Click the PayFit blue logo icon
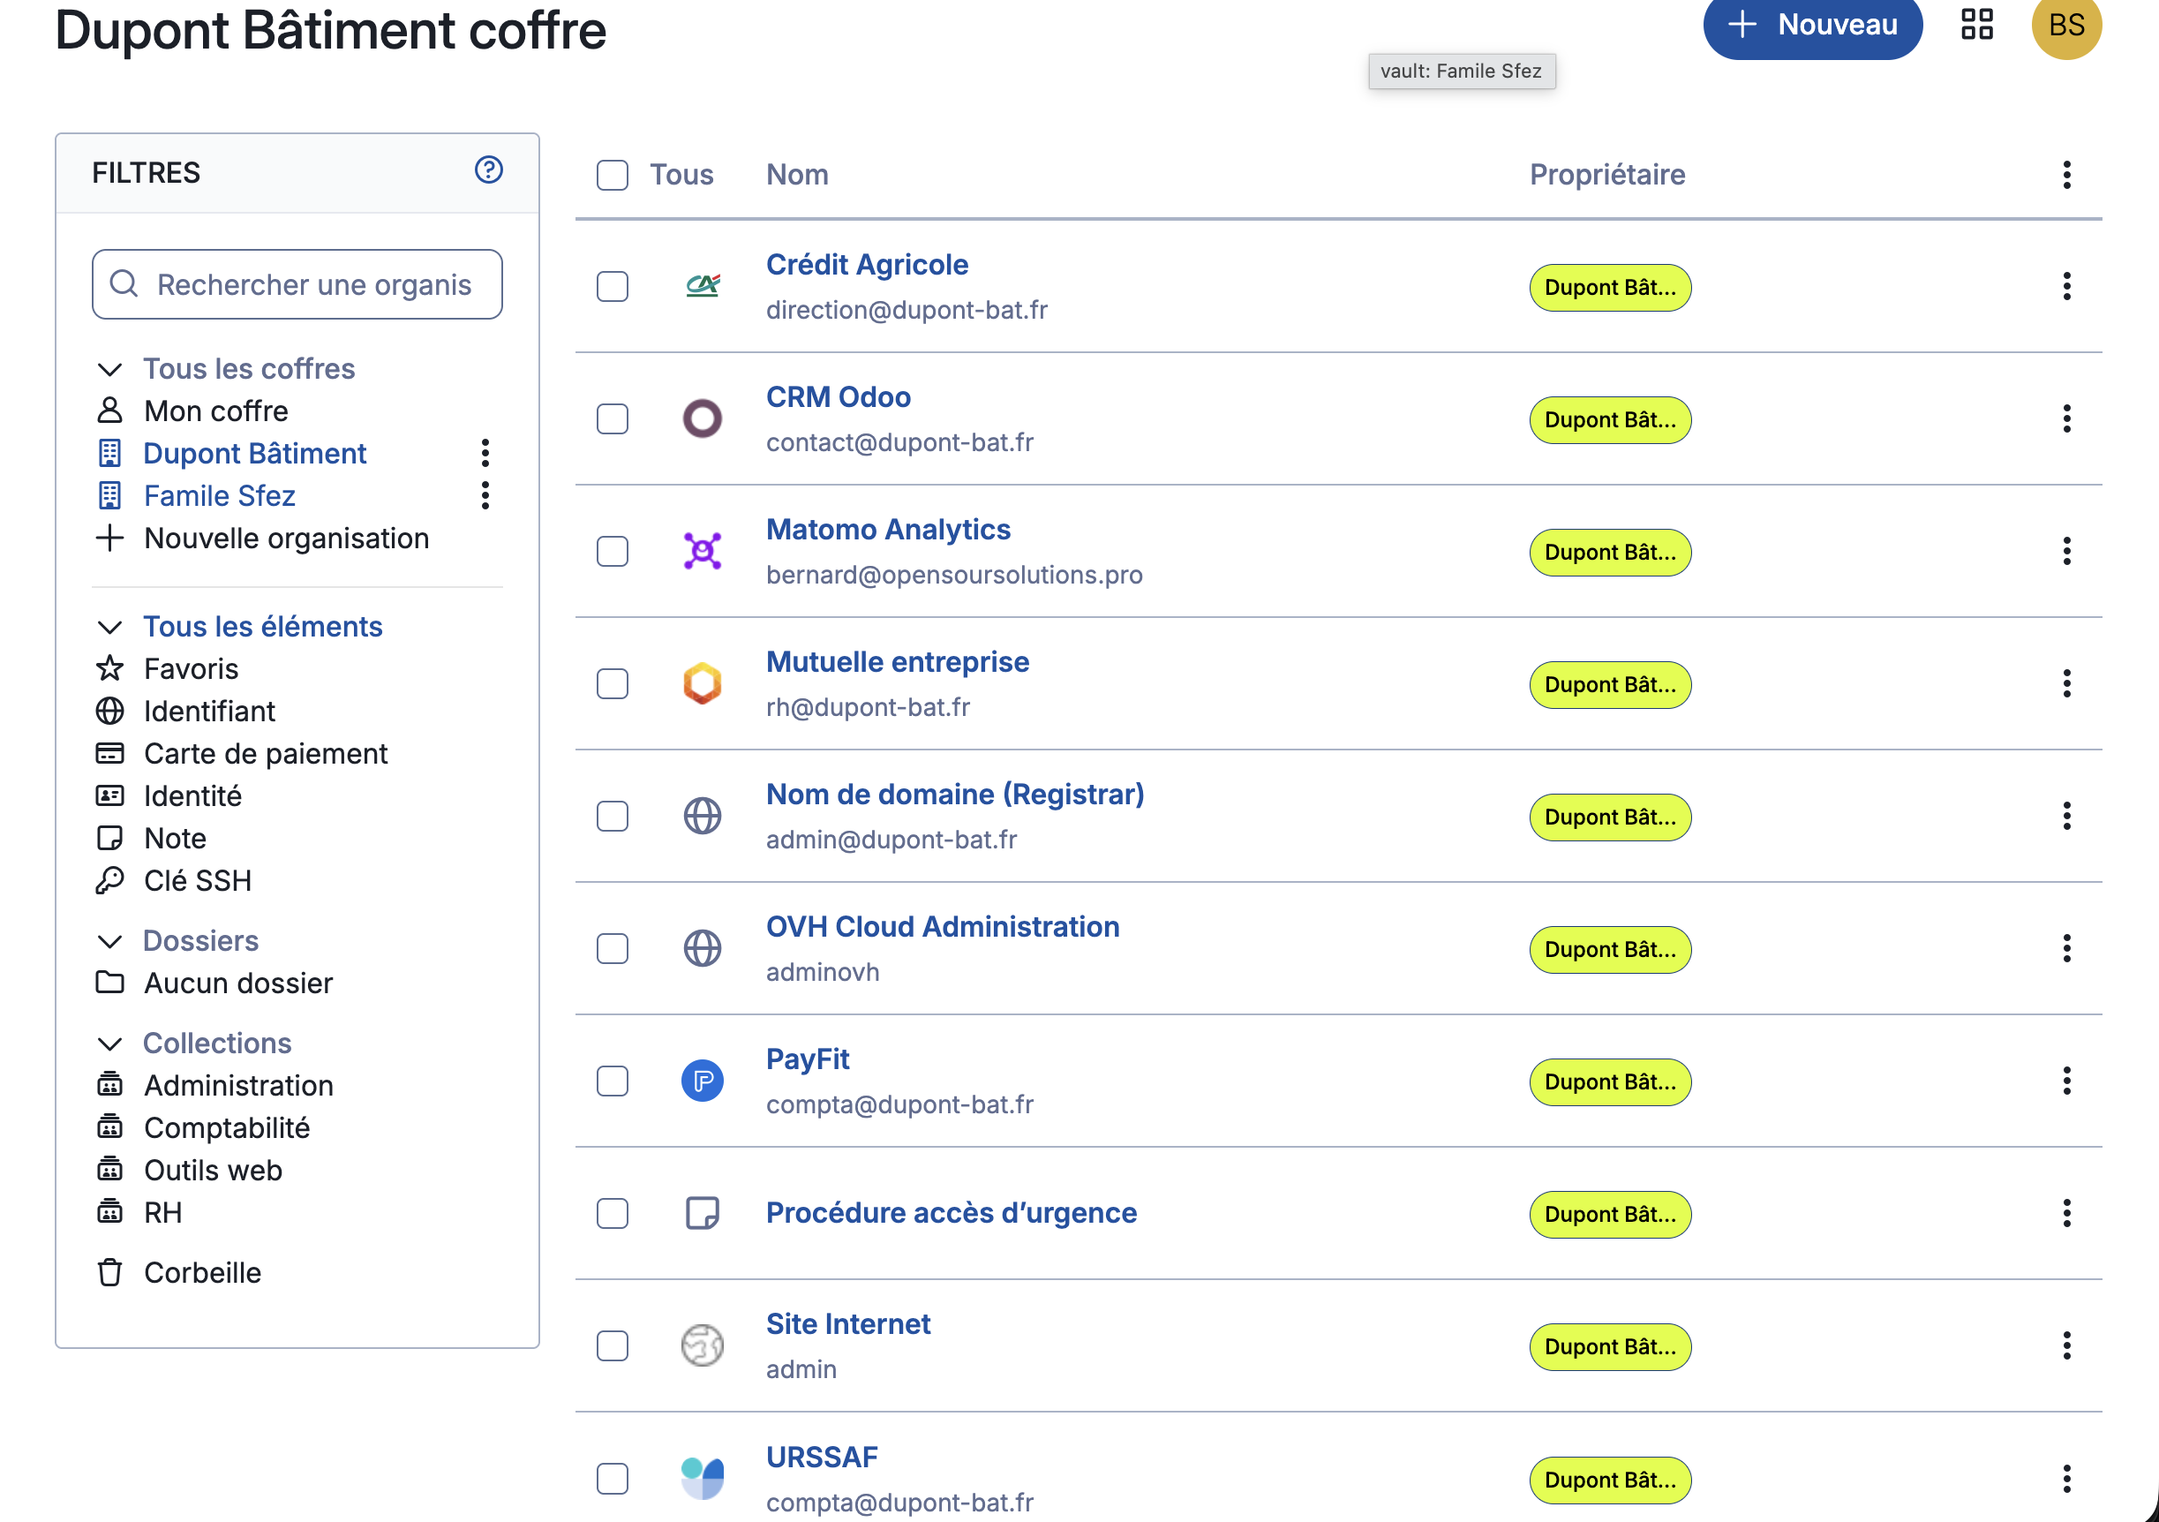 point(703,1081)
